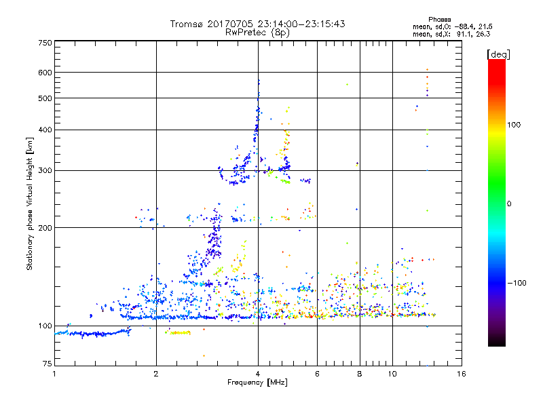Click the y-axis label '400'
Screen dimensions: 543x407
pyautogui.click(x=45, y=130)
